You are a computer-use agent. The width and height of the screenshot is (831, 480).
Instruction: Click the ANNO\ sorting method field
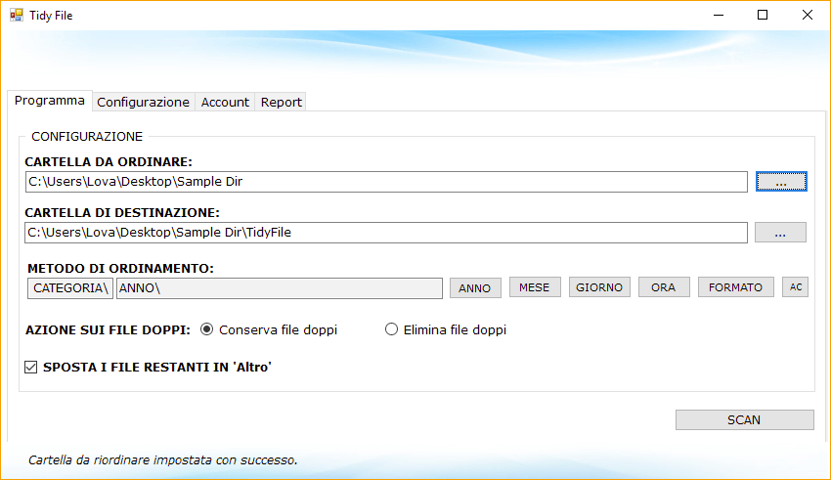[280, 288]
